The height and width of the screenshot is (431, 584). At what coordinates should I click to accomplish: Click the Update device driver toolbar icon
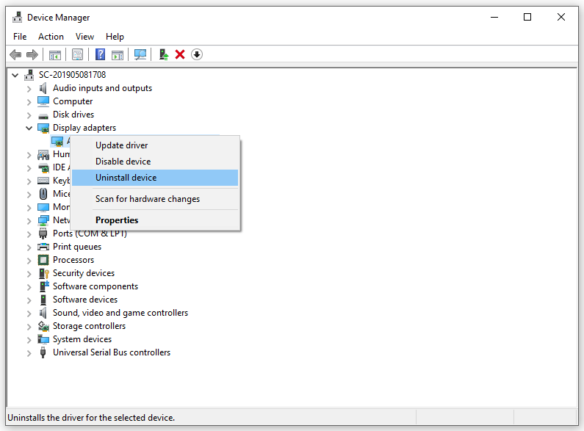164,55
